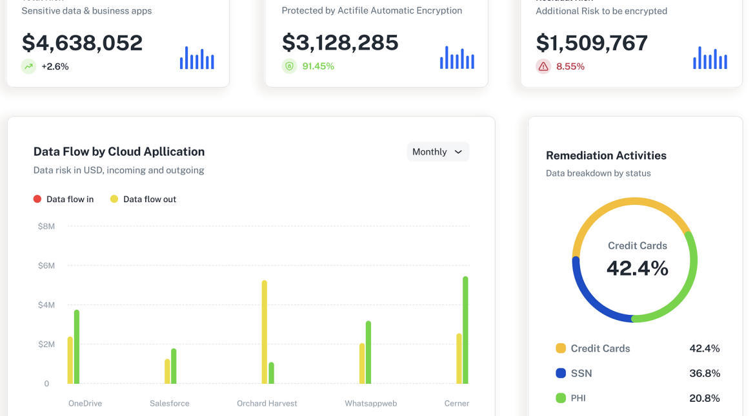This screenshot has height=416, width=755.
Task: Click the $4,638,052 total risk value
Action: click(82, 43)
